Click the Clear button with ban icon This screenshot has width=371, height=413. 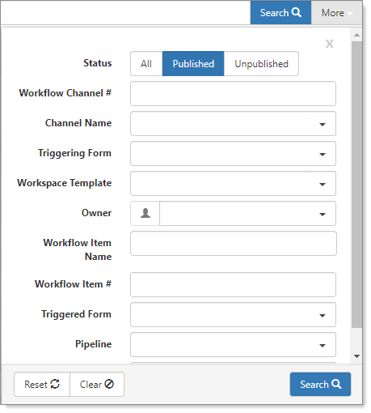click(x=97, y=384)
